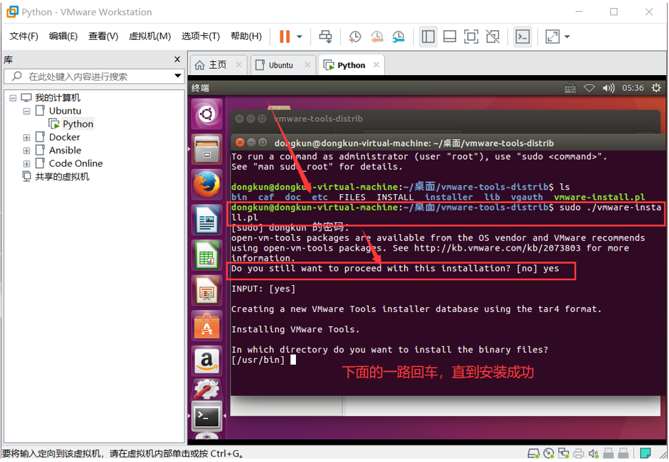Screen dimensions: 669x462
Task: Click the 05:36 clock in Ubuntu panel
Action: point(633,88)
